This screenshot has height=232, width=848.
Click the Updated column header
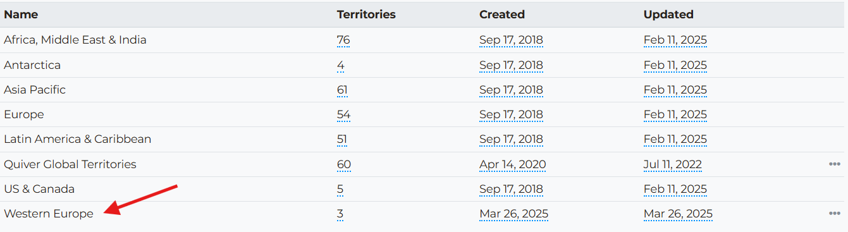click(668, 15)
